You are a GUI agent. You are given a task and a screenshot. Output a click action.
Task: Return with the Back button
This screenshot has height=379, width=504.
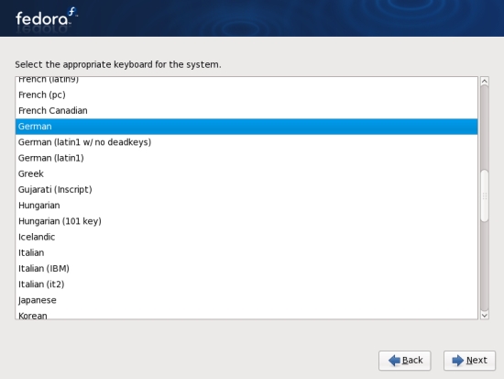[x=405, y=361]
